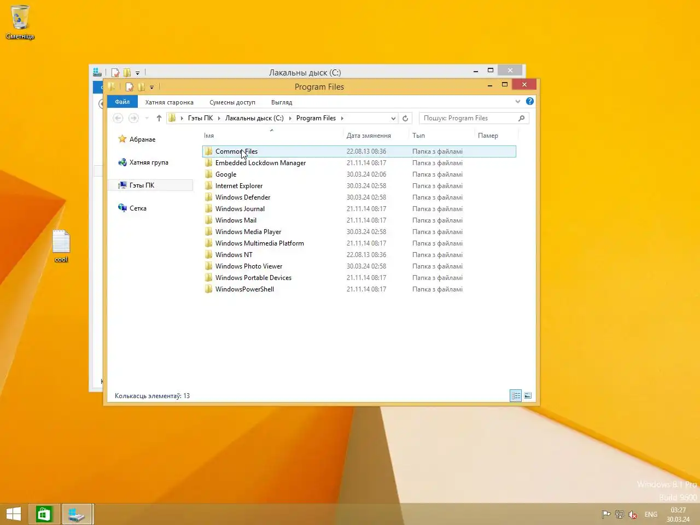Screen dimensions: 700x525
Task: Select the Windows Journal folder
Action: tap(359, 209)
